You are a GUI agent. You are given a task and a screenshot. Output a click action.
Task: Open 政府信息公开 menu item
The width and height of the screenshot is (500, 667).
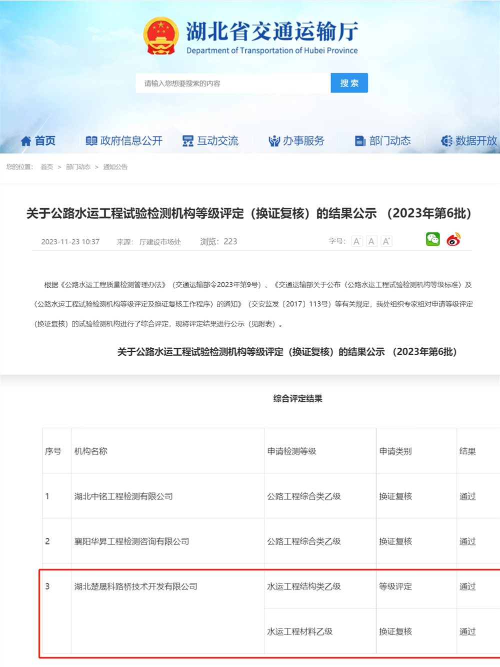124,141
